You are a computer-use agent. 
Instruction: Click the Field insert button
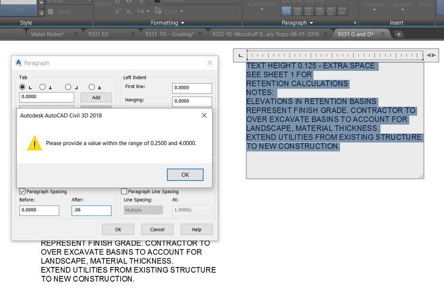coord(425,4)
